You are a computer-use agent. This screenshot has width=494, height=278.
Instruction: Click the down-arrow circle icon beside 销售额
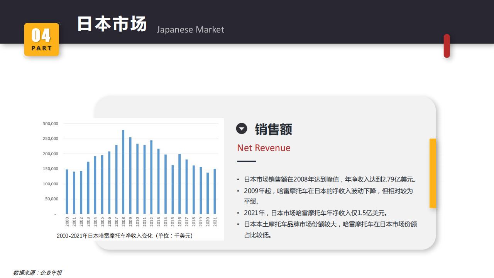click(242, 129)
